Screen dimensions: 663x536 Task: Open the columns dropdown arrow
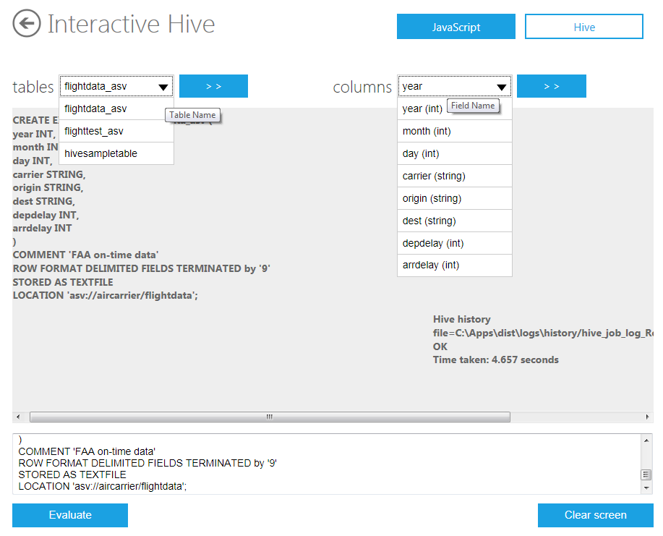(x=501, y=87)
